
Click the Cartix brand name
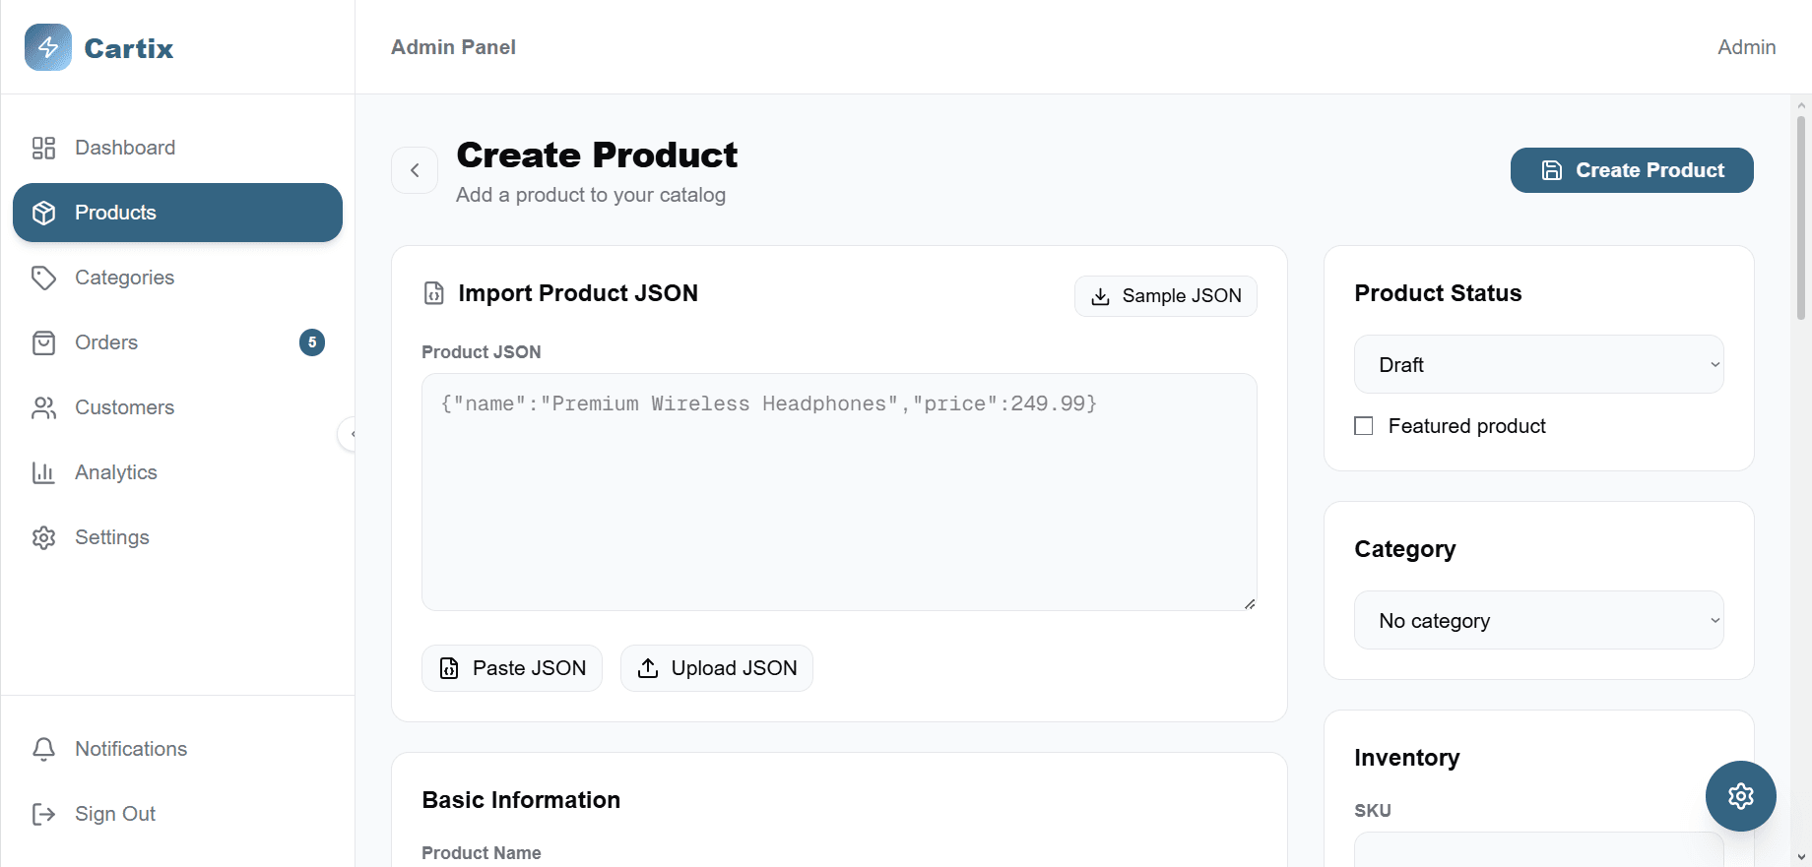point(129,48)
